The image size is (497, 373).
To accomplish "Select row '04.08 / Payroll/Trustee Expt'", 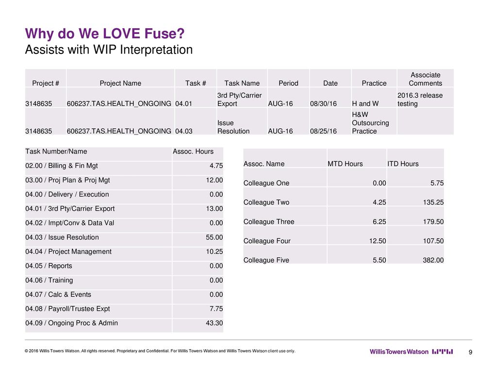I will (x=124, y=311).
